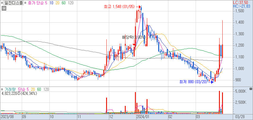The width and height of the screenshot is (253, 120).
Task: Open the data table grid icon
Action: 4,8
